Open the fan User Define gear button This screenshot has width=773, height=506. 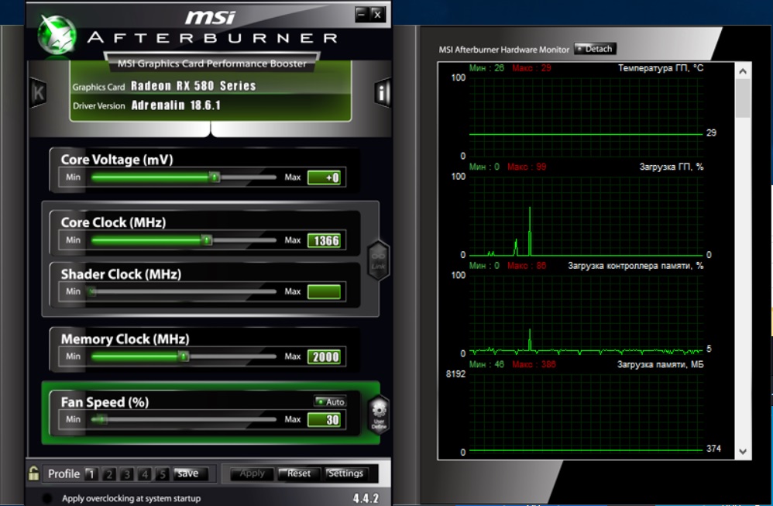pos(379,415)
